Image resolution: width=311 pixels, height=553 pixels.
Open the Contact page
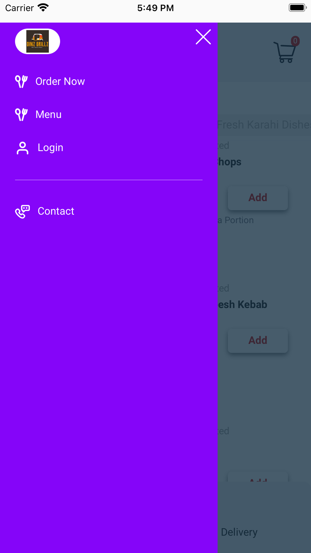(x=56, y=211)
